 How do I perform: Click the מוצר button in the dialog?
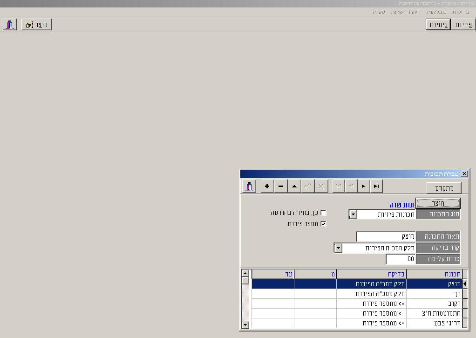(x=438, y=203)
